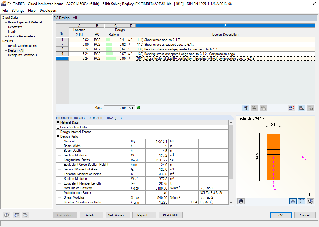The image size is (319, 227).
Task: Click '301) Lateral torsional stability verification' row
Action: 225,59
